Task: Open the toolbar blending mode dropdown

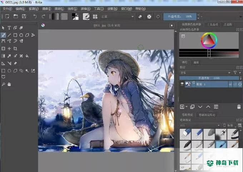Action: tap(117, 16)
